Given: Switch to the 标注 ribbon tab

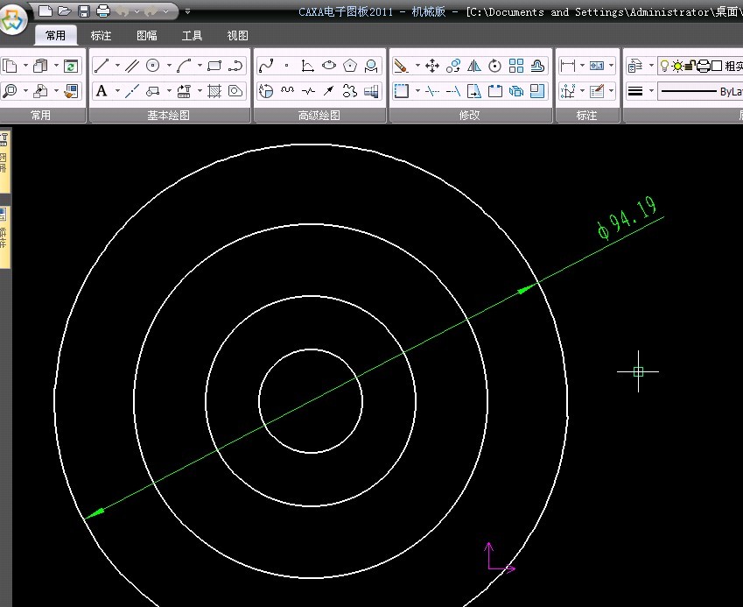Looking at the screenshot, I should point(101,36).
